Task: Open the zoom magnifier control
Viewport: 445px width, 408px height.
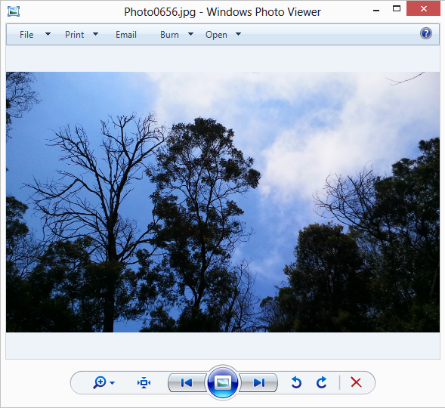Action: coord(100,382)
